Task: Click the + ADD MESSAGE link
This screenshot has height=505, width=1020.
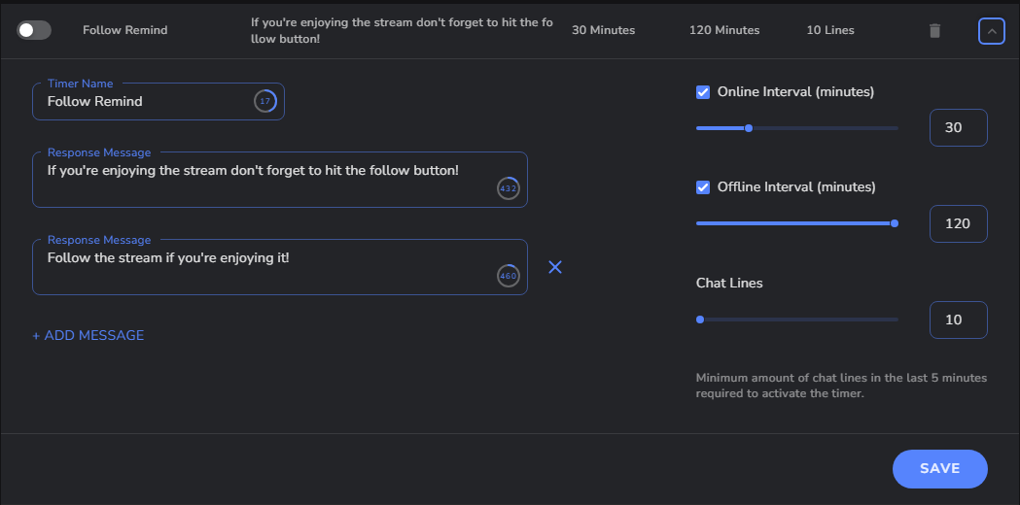Action: 88,335
